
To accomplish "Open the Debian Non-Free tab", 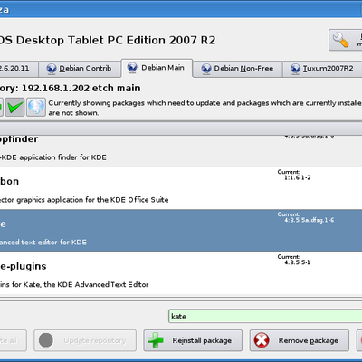I will click(x=237, y=69).
